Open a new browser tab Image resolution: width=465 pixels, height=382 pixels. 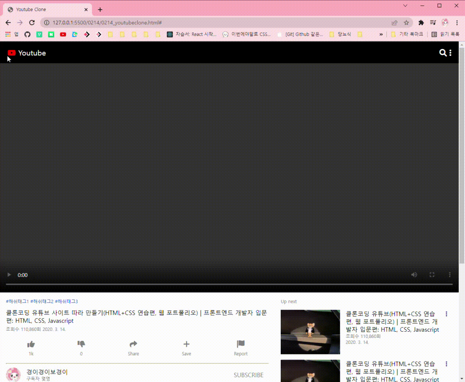click(100, 10)
